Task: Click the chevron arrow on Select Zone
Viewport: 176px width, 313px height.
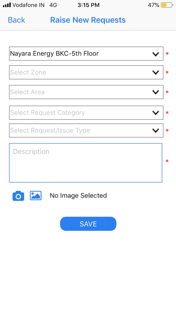Action: (x=155, y=72)
